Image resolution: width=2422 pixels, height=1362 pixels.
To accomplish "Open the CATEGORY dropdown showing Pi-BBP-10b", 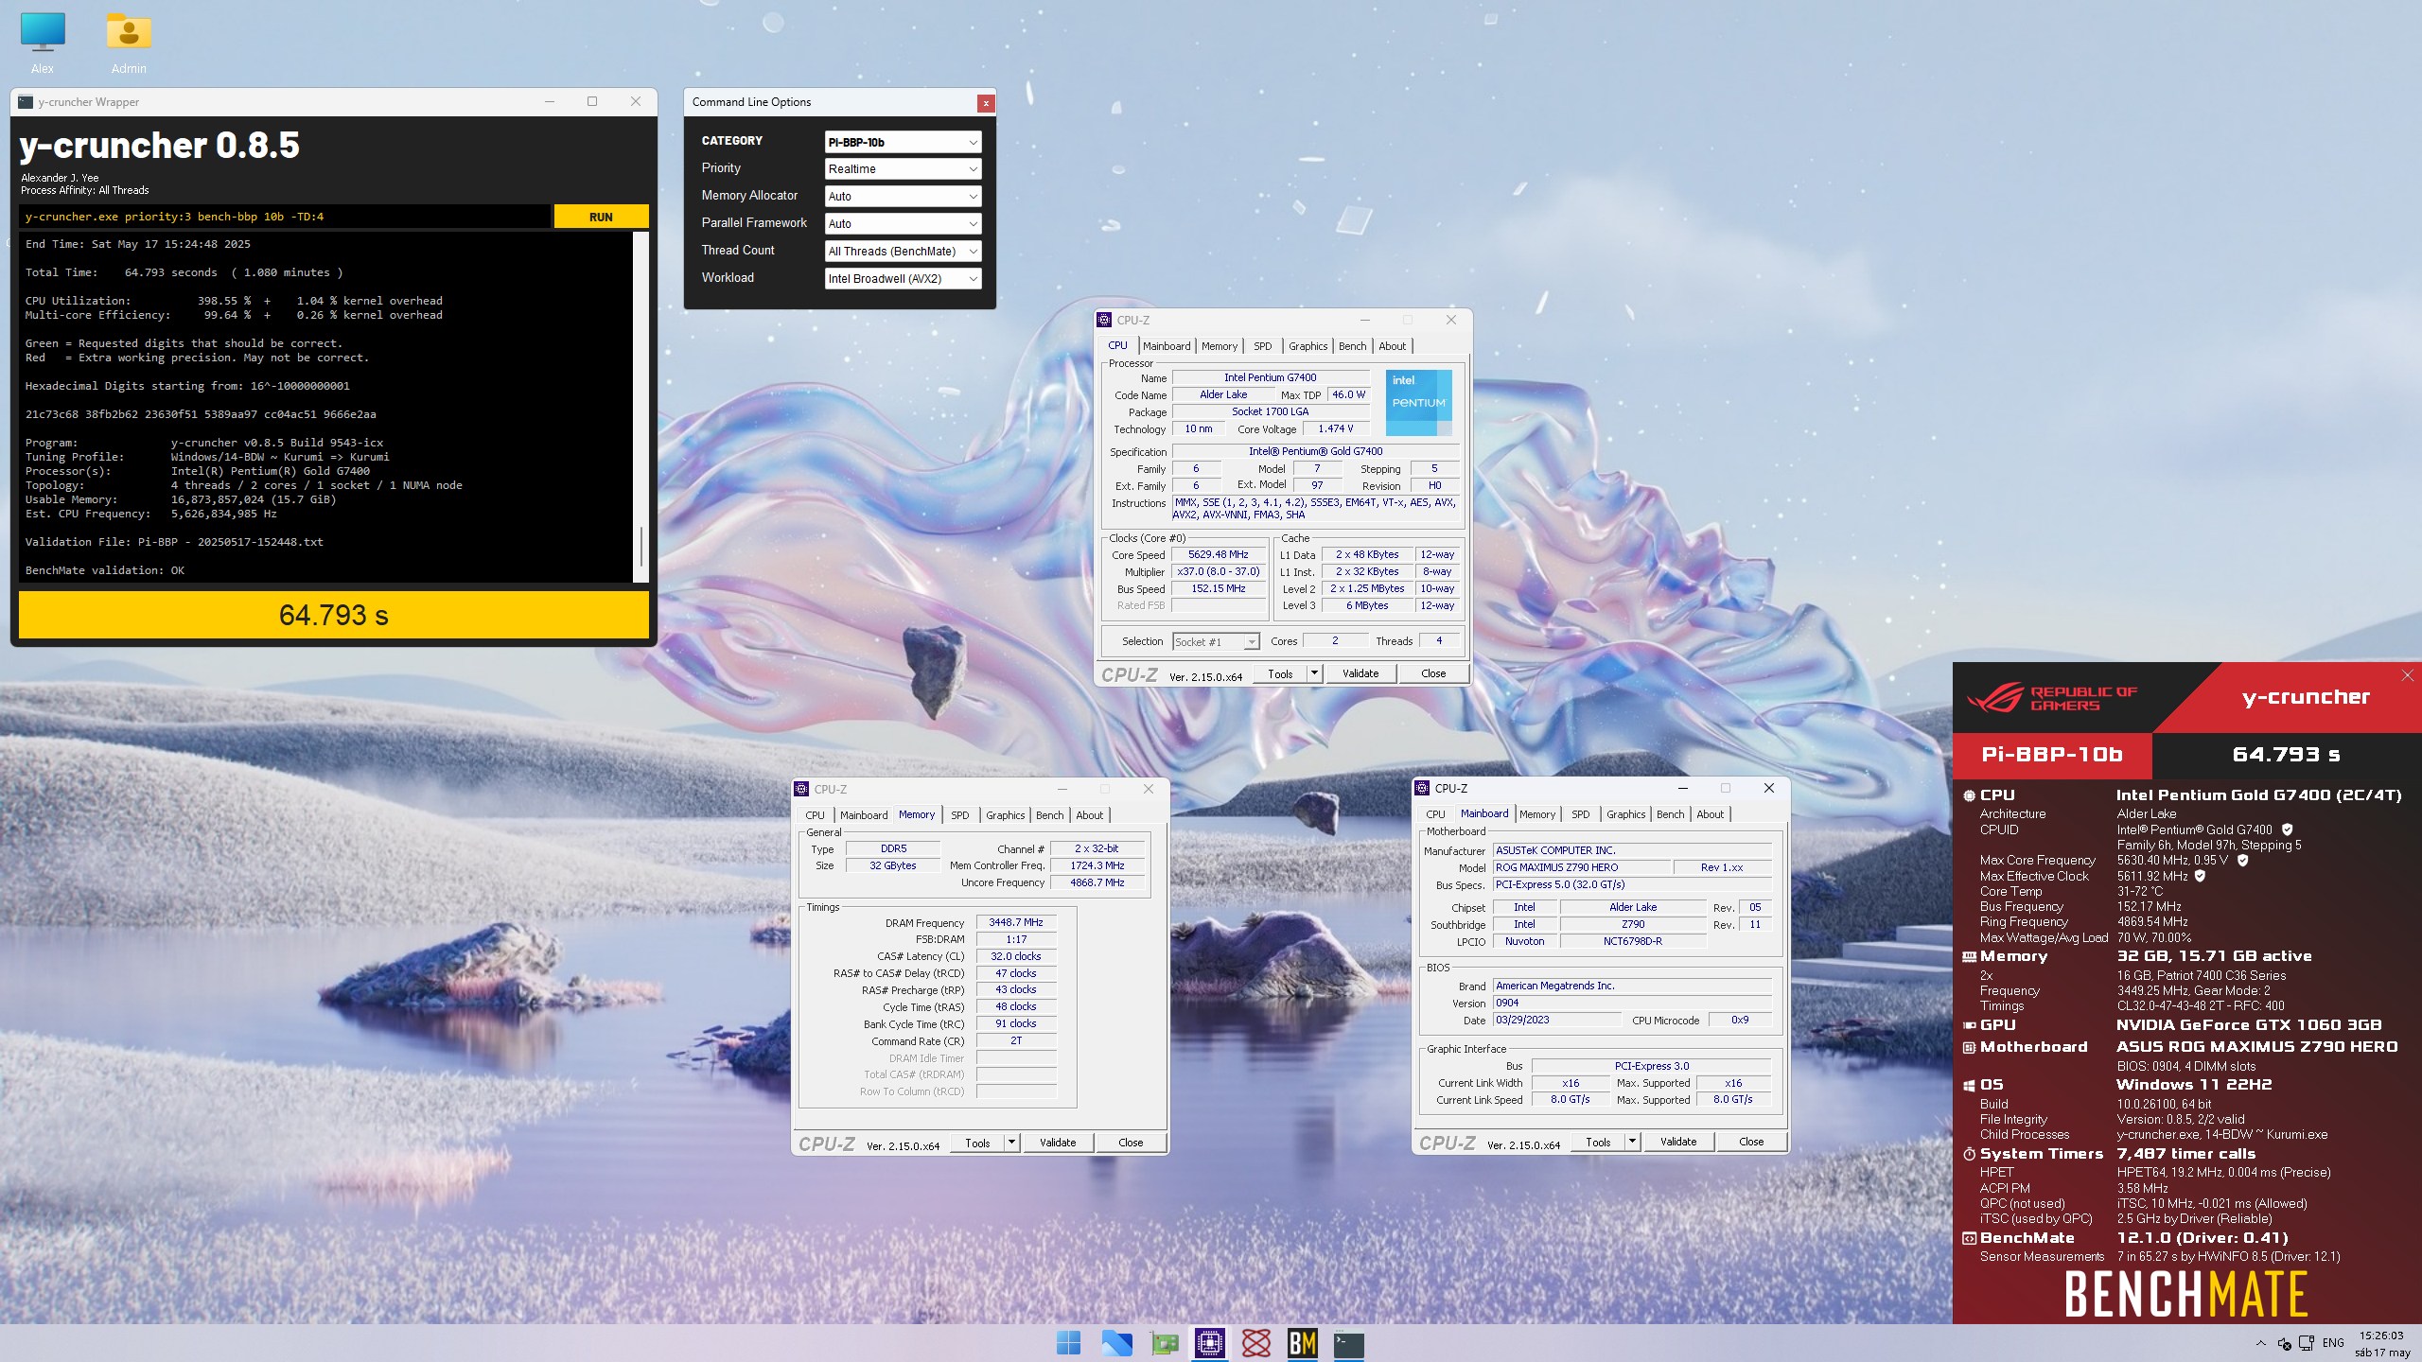I will coord(903,142).
